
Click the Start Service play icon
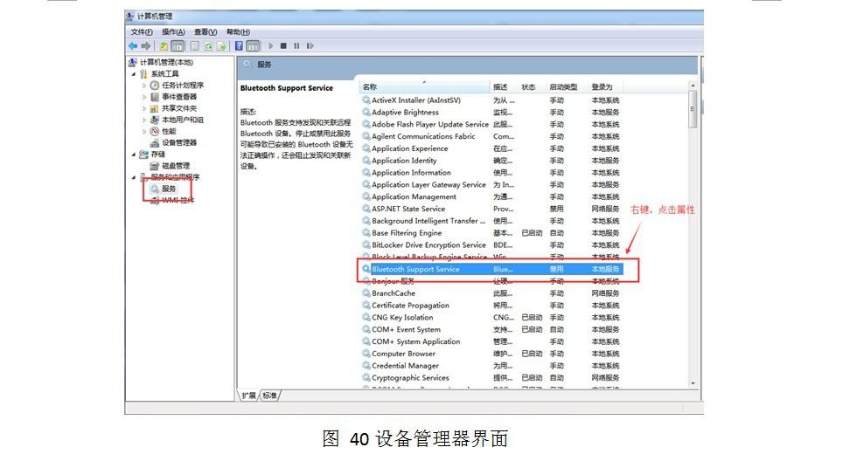click(271, 45)
